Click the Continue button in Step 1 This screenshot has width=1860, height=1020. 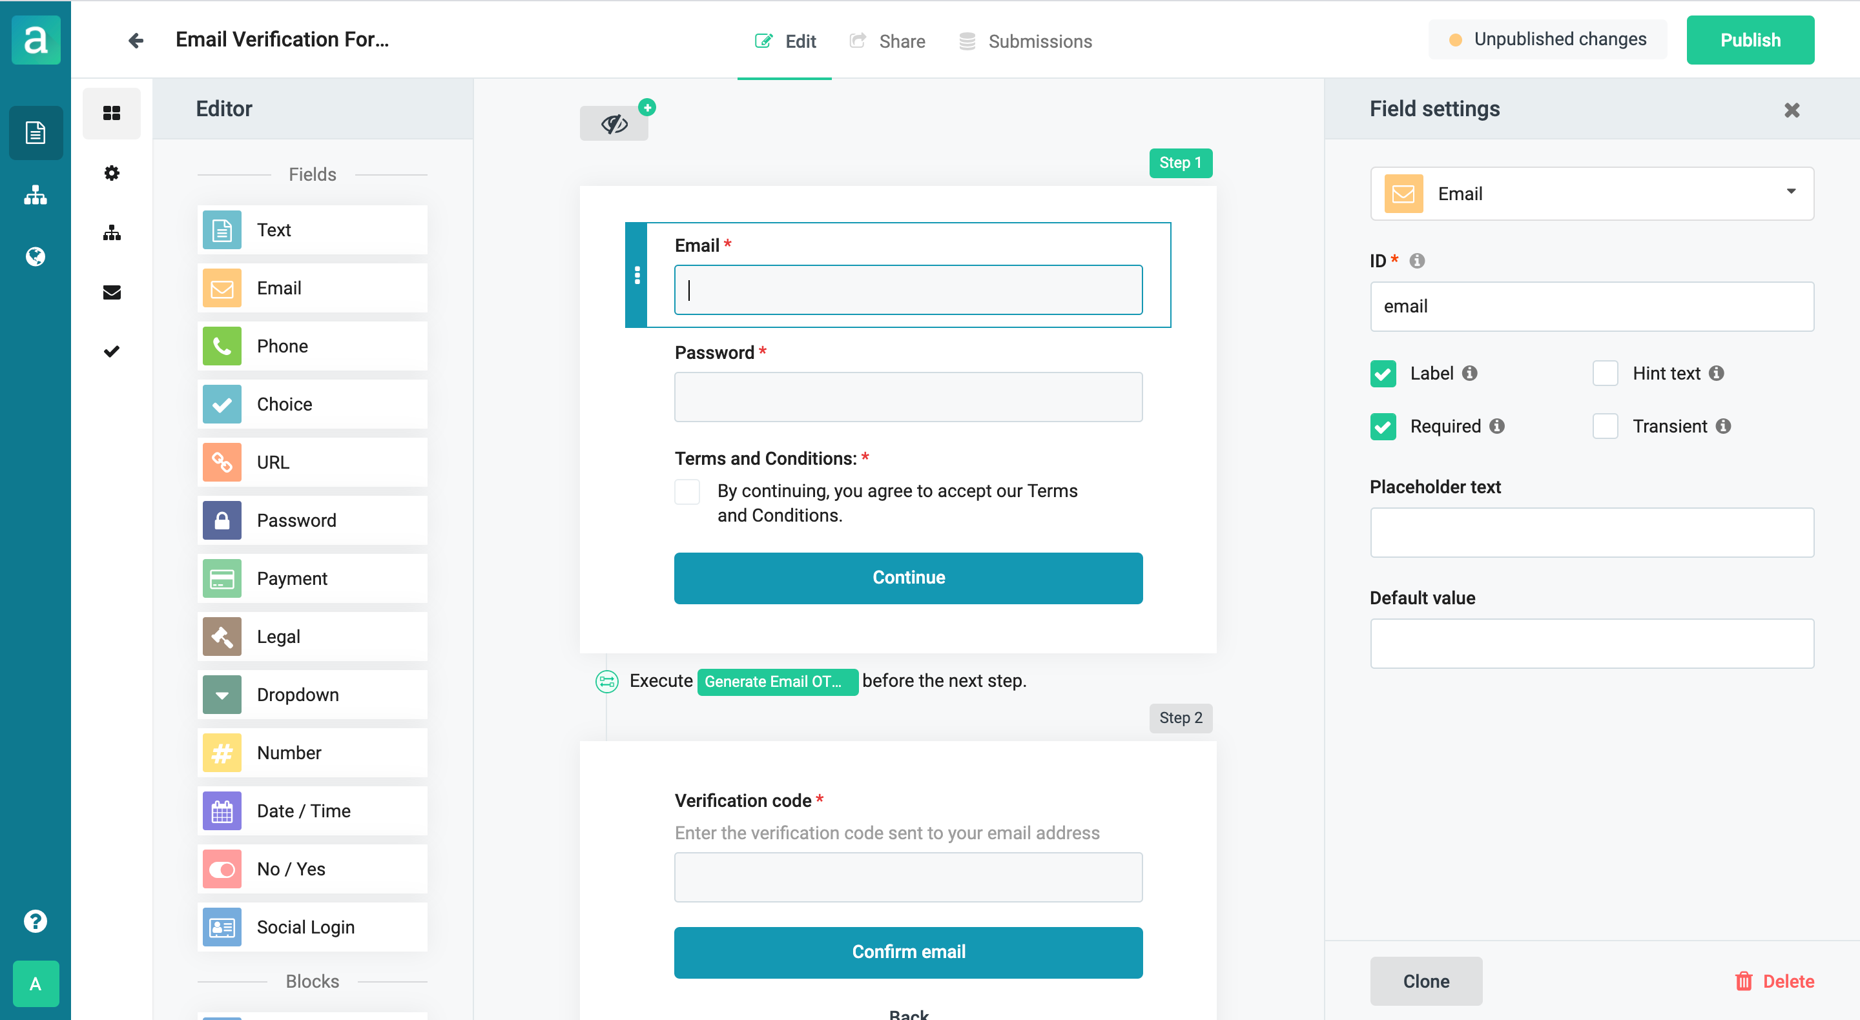908,578
